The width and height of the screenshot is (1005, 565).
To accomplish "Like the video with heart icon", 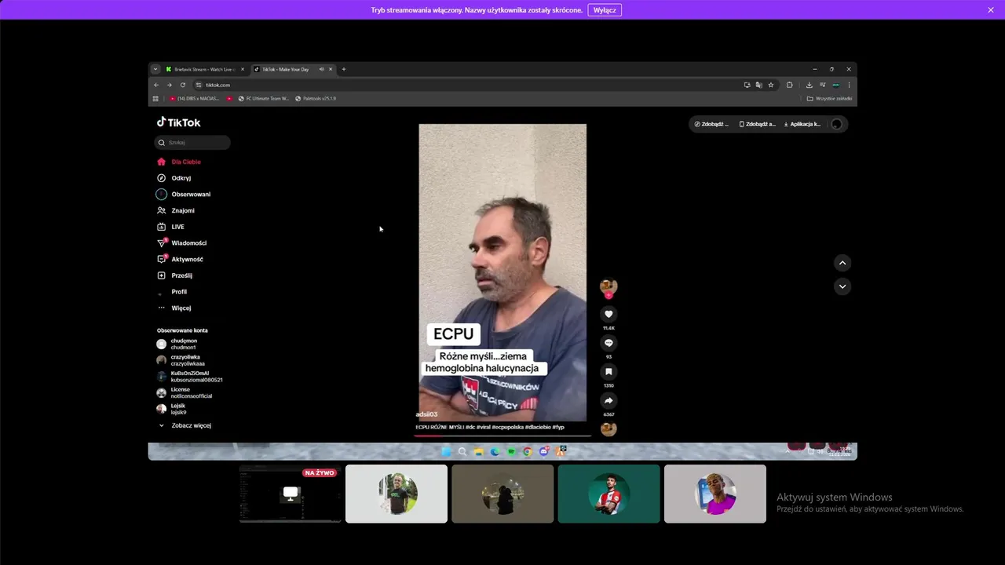I will (x=608, y=314).
